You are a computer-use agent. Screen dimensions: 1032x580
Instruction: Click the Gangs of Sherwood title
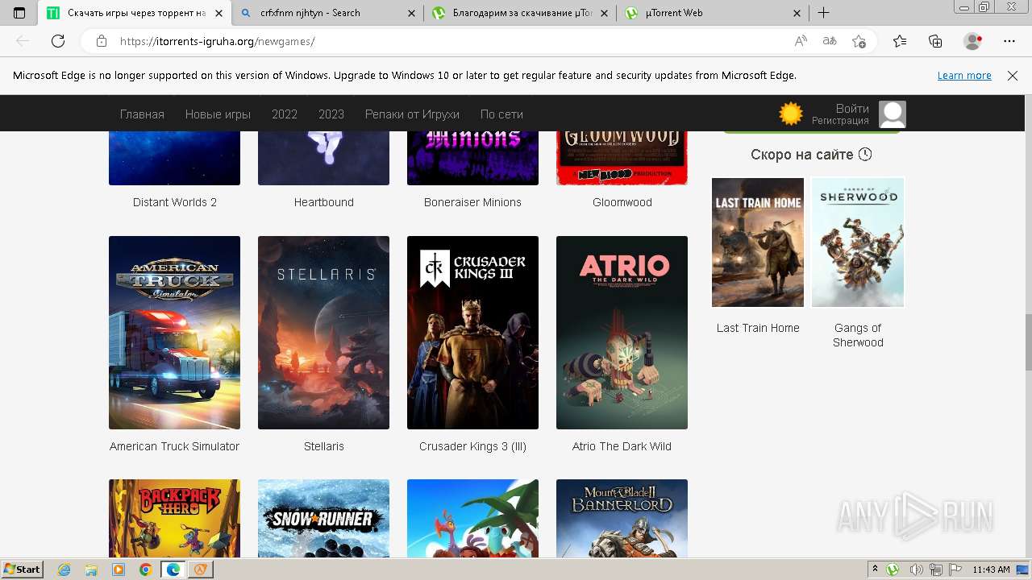point(858,335)
